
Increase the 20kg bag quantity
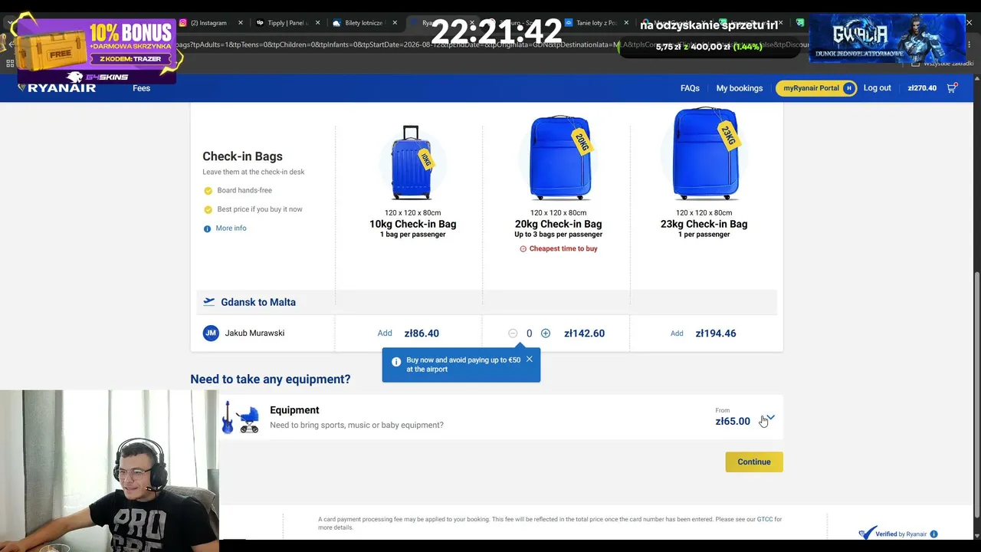[x=546, y=333]
